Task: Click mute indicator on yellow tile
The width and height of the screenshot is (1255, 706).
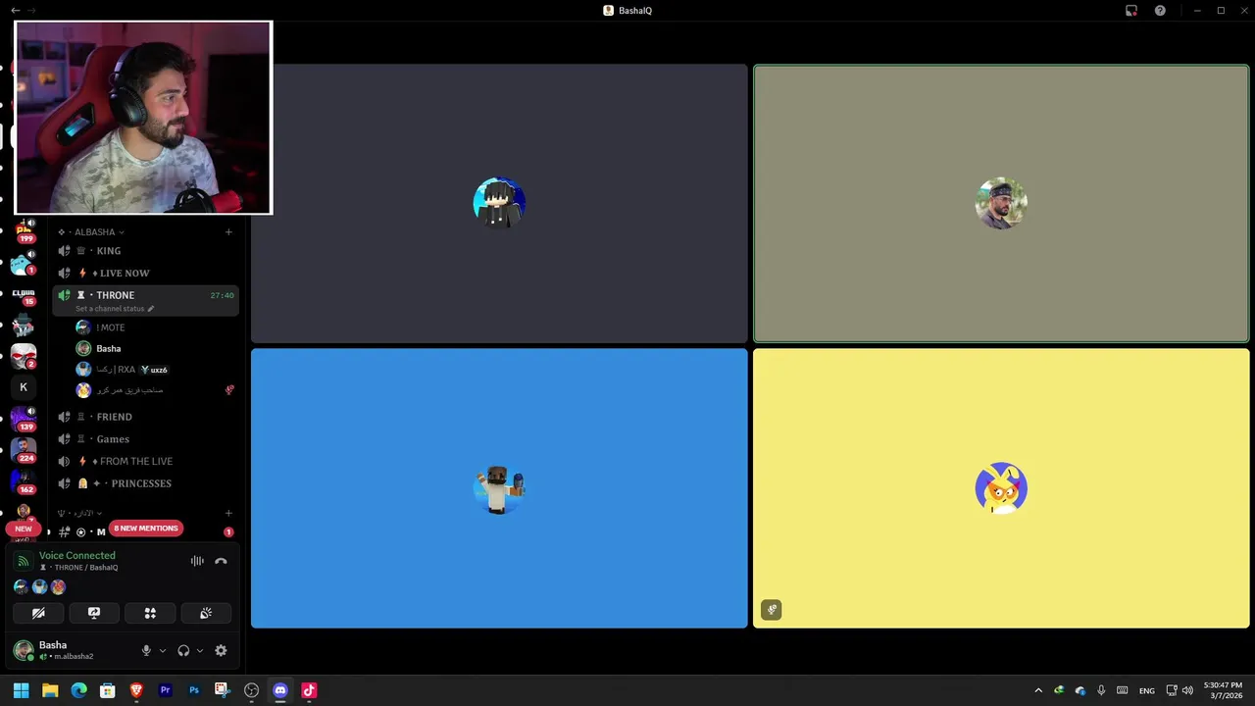Action: point(772,610)
